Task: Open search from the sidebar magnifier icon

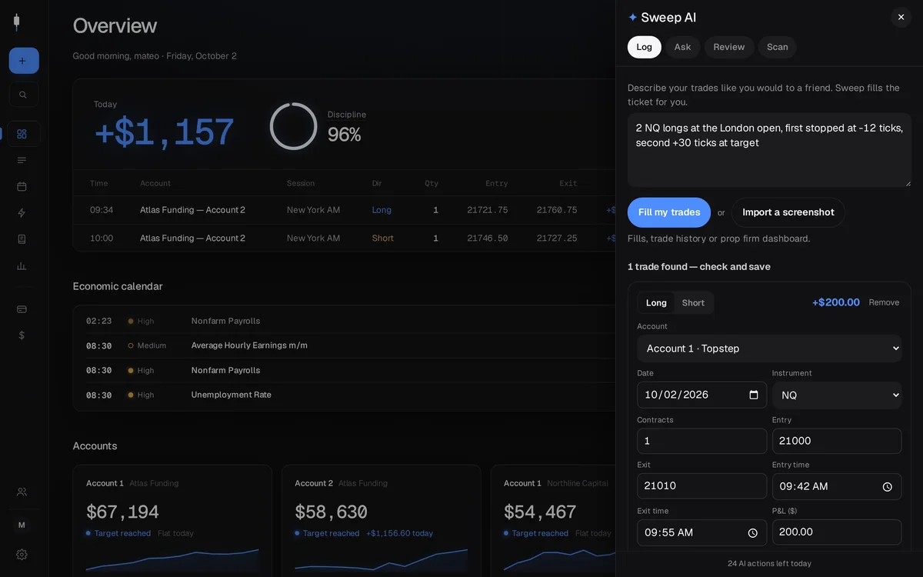Action: (24, 95)
